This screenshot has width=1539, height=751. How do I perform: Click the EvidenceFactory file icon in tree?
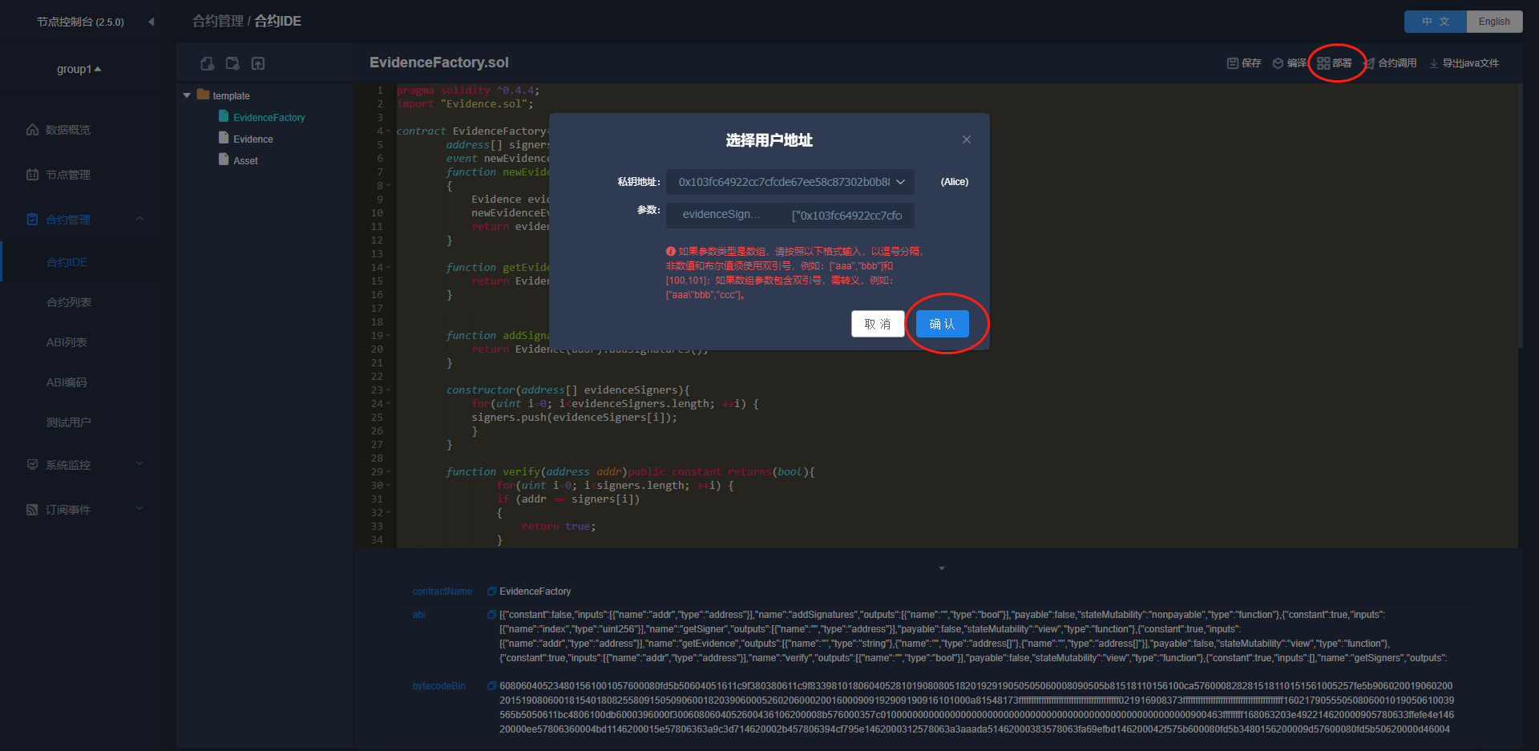point(224,116)
